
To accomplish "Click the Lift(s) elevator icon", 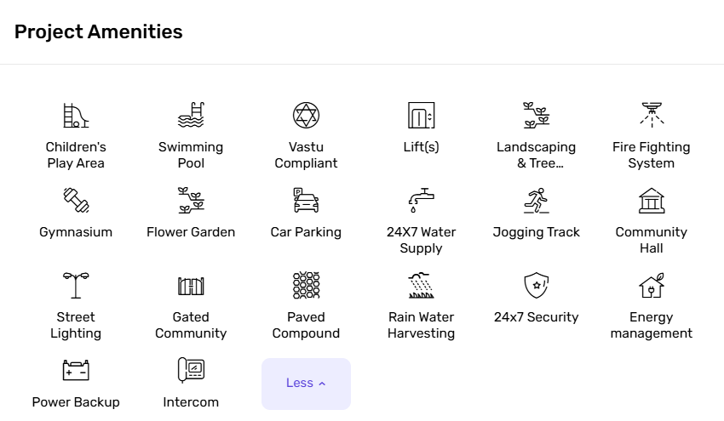I will (x=421, y=116).
